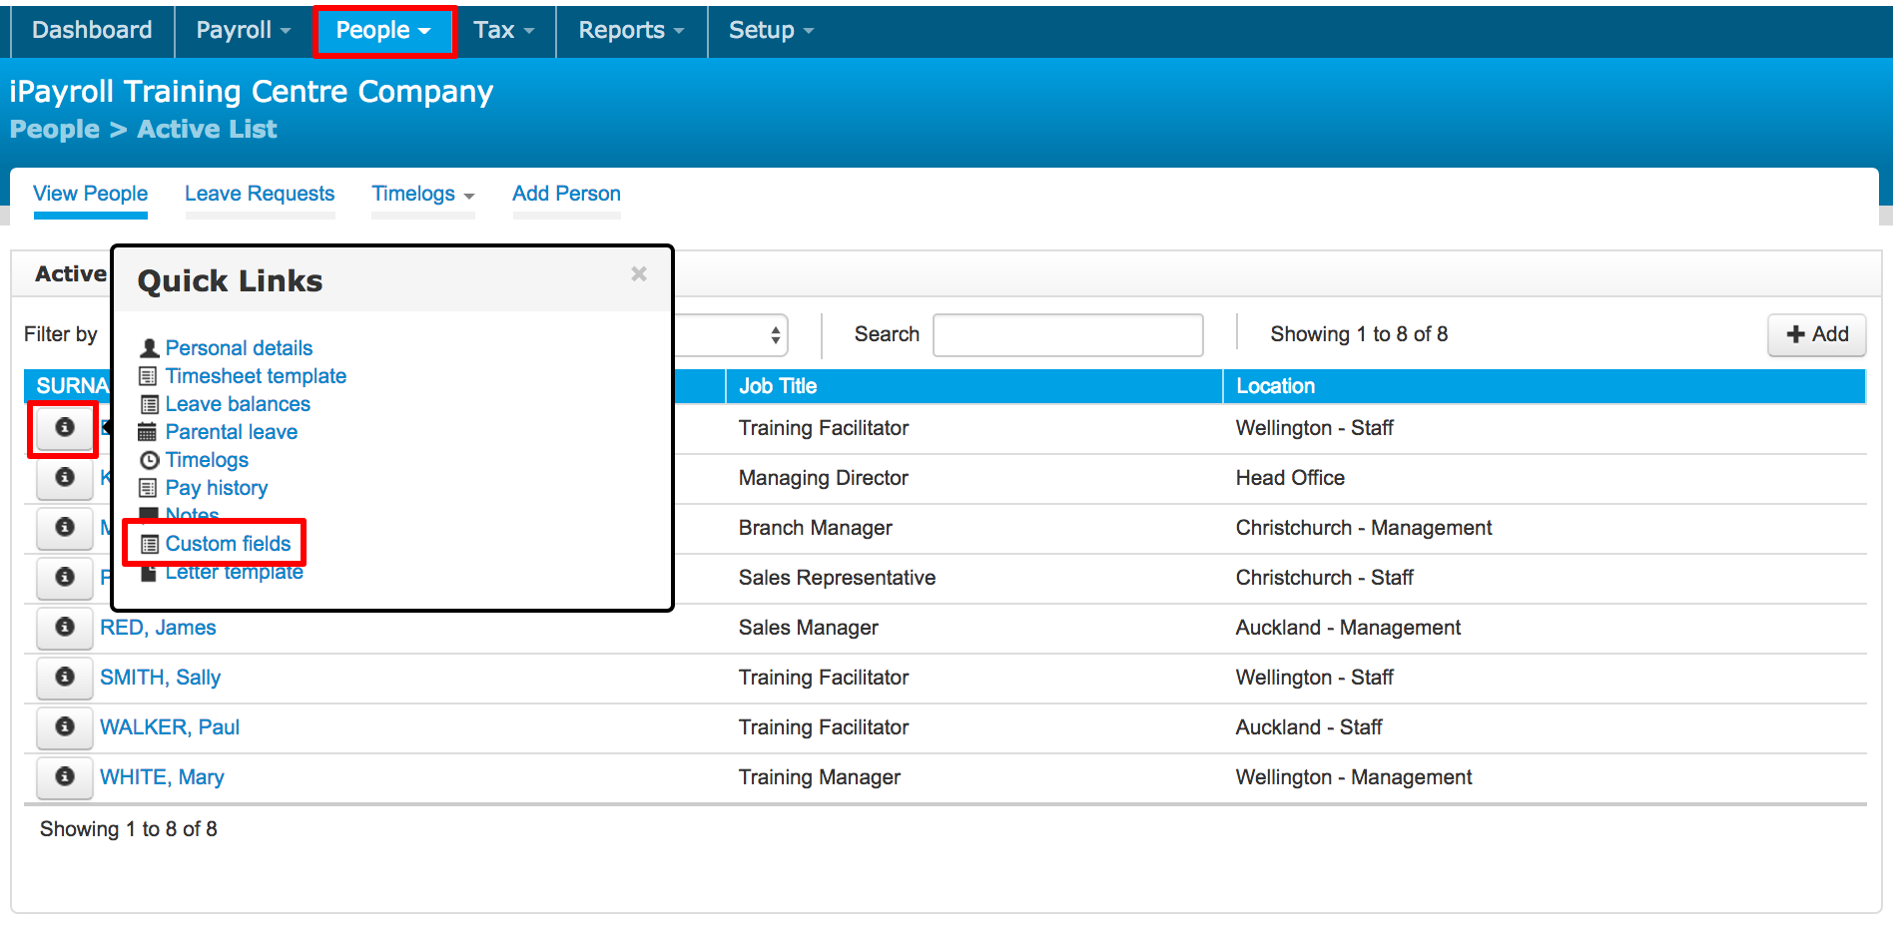Select 'Wellington - Management' location cell

(1354, 777)
